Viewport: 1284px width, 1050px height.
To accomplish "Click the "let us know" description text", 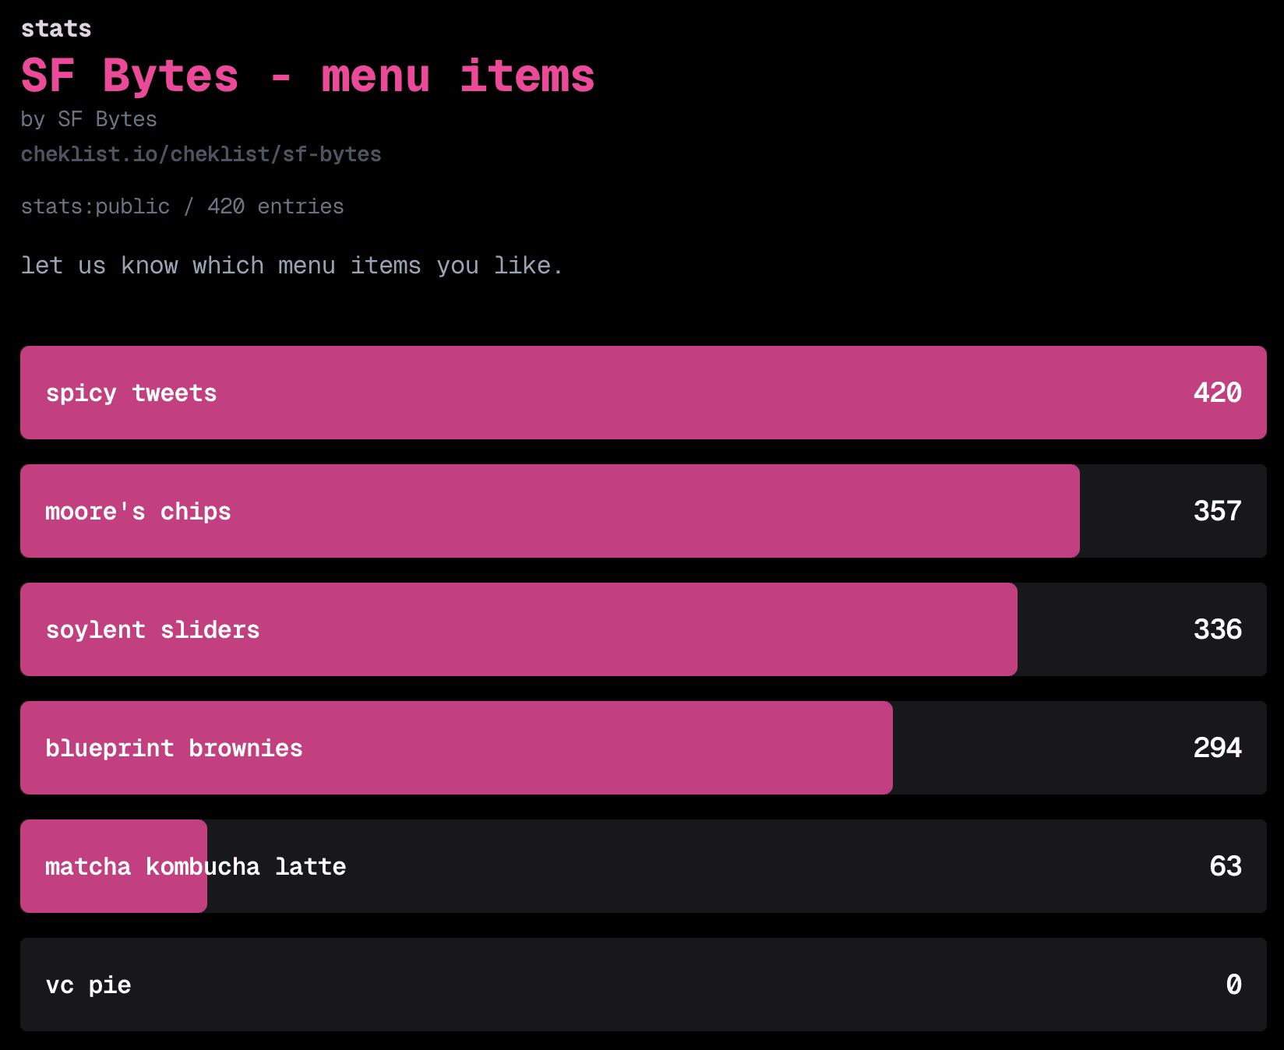I will point(291,266).
